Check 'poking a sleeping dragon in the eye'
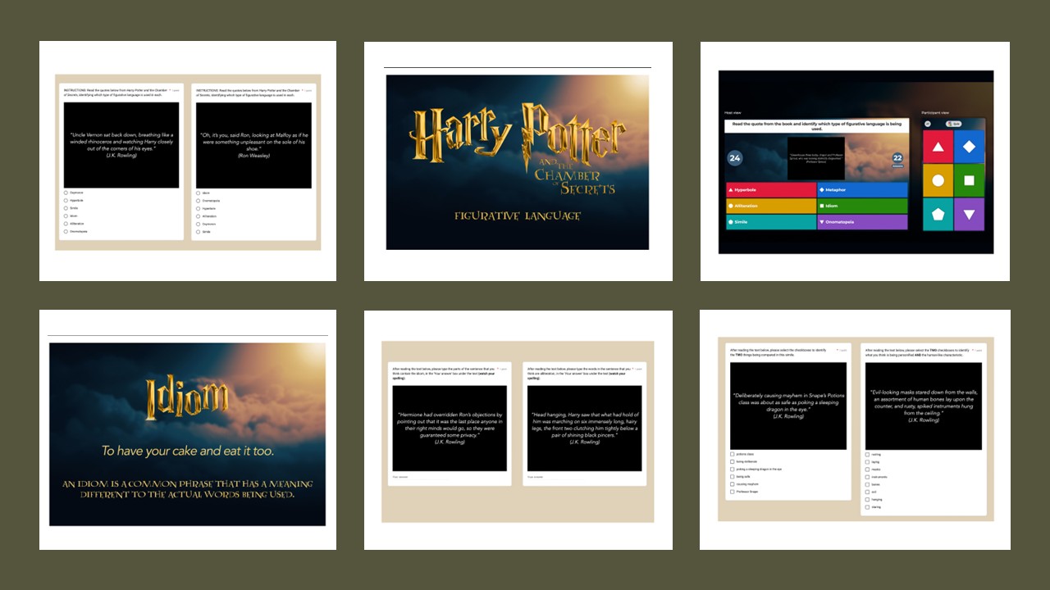Image resolution: width=1050 pixels, height=590 pixels. tap(732, 469)
